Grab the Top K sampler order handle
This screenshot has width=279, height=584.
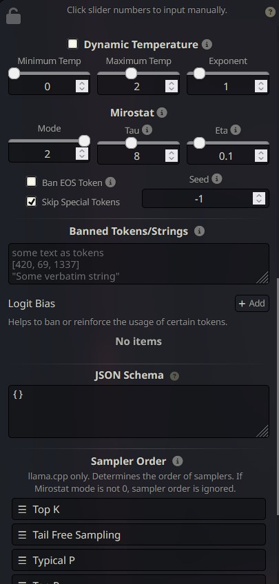point(22,509)
